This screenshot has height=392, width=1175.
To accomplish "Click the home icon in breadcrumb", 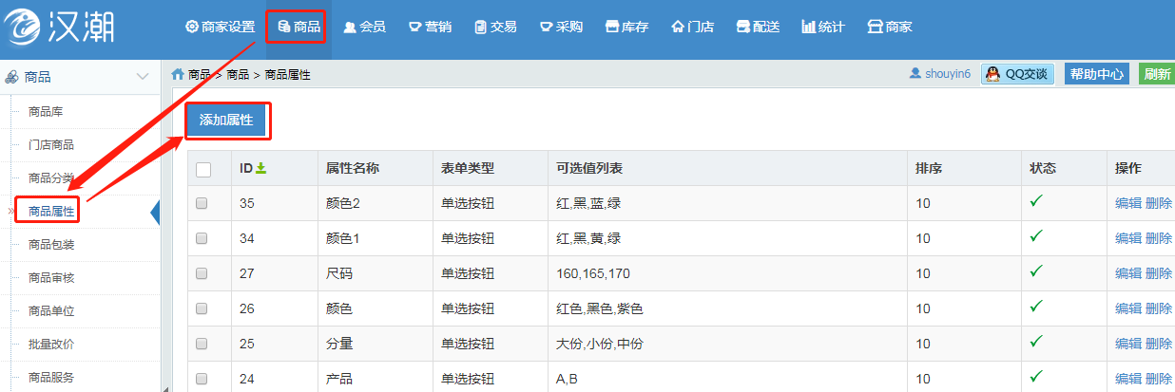I will tap(178, 74).
